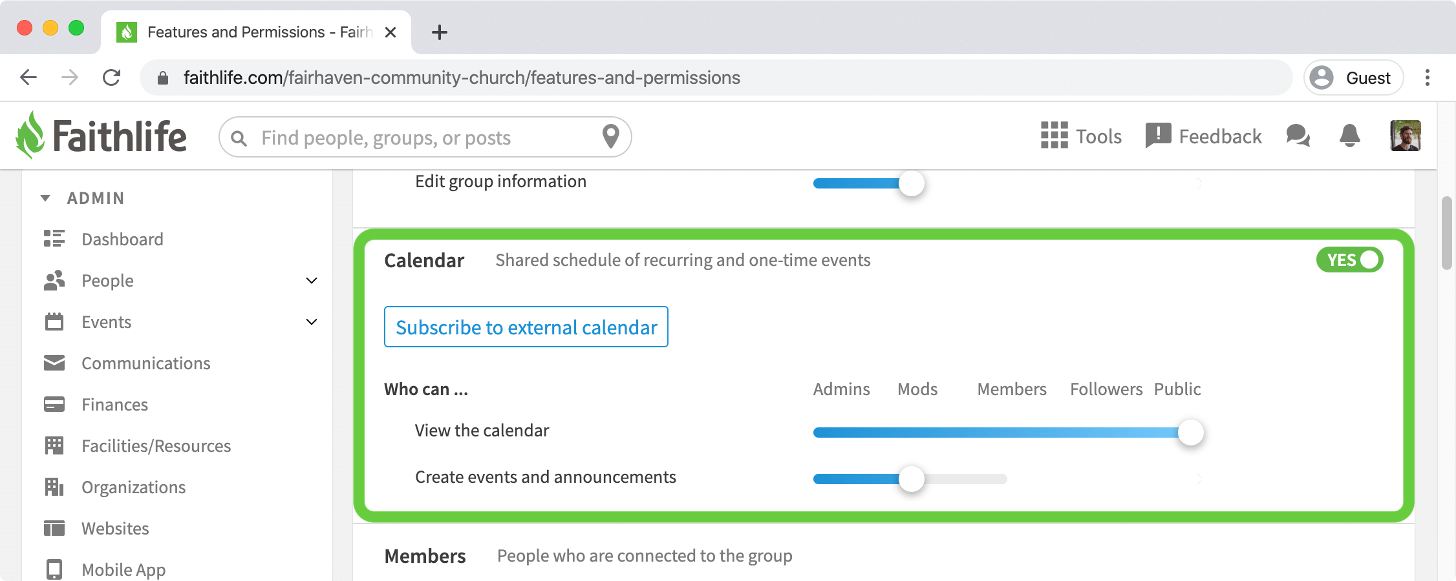Click the Events calendar icon
The width and height of the screenshot is (1456, 581).
click(x=54, y=321)
